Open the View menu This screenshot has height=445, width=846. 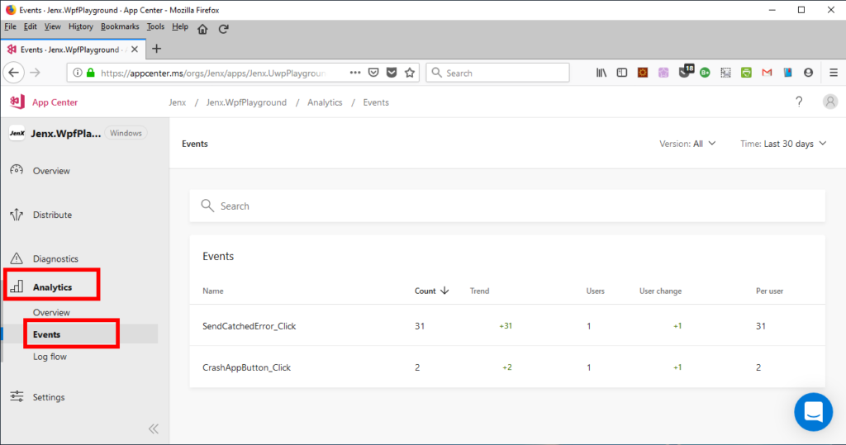point(52,26)
